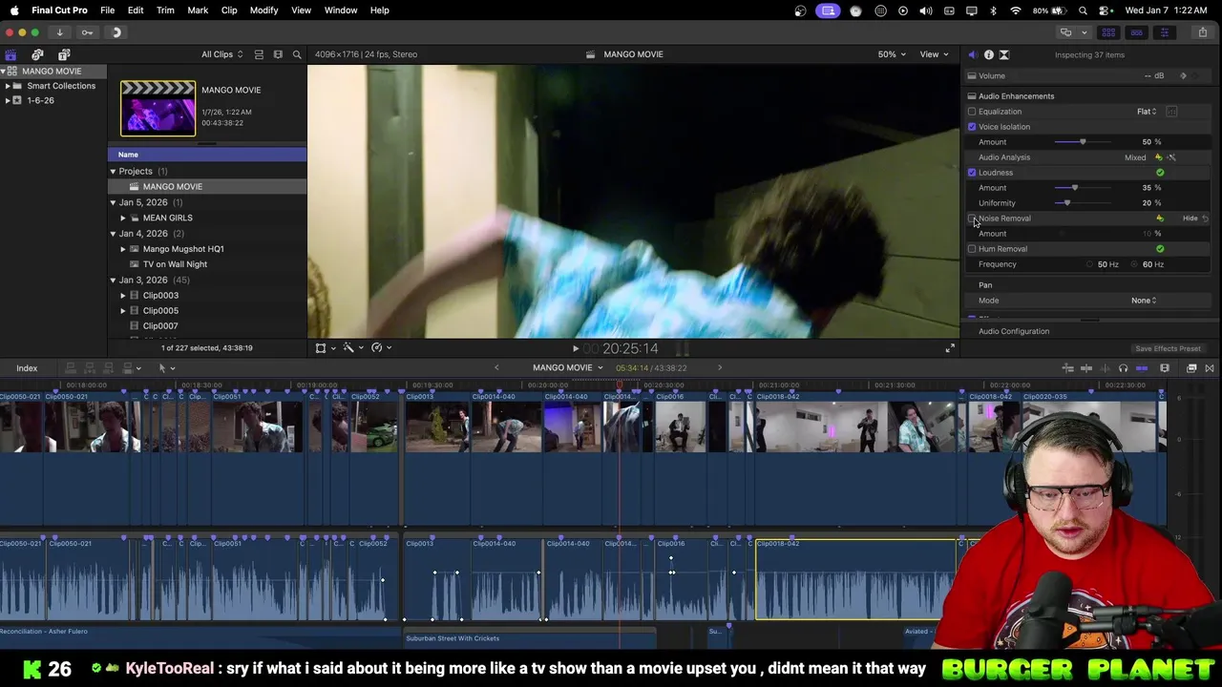Screen dimensions: 1222x687
Task: Open the Mark menu
Action: (198, 10)
